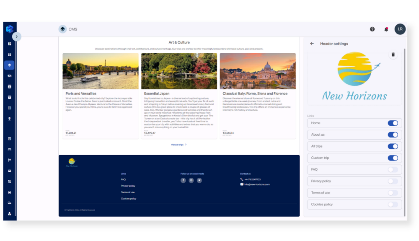The width and height of the screenshot is (419, 241).
Task: Open the Cookies policy footer link
Action: (129, 199)
